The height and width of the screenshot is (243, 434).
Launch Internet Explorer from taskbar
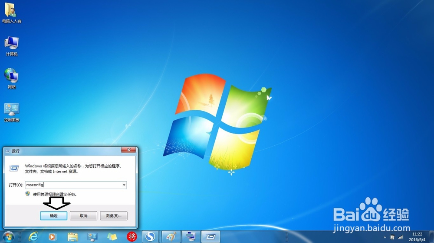click(33, 237)
